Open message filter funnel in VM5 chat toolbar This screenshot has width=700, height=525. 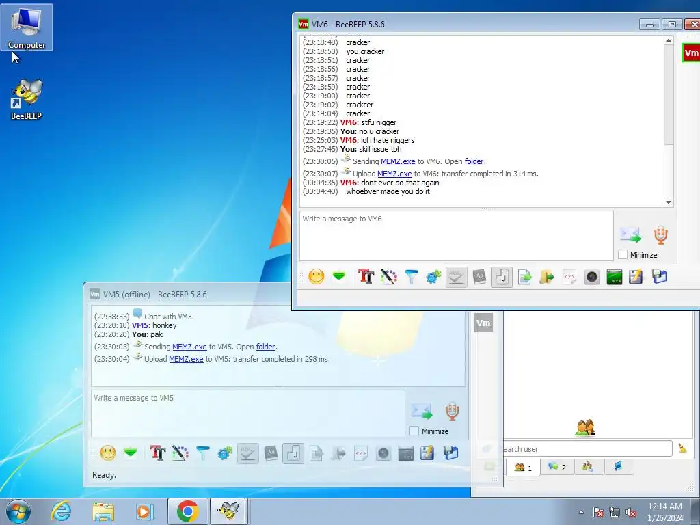pyautogui.click(x=202, y=453)
